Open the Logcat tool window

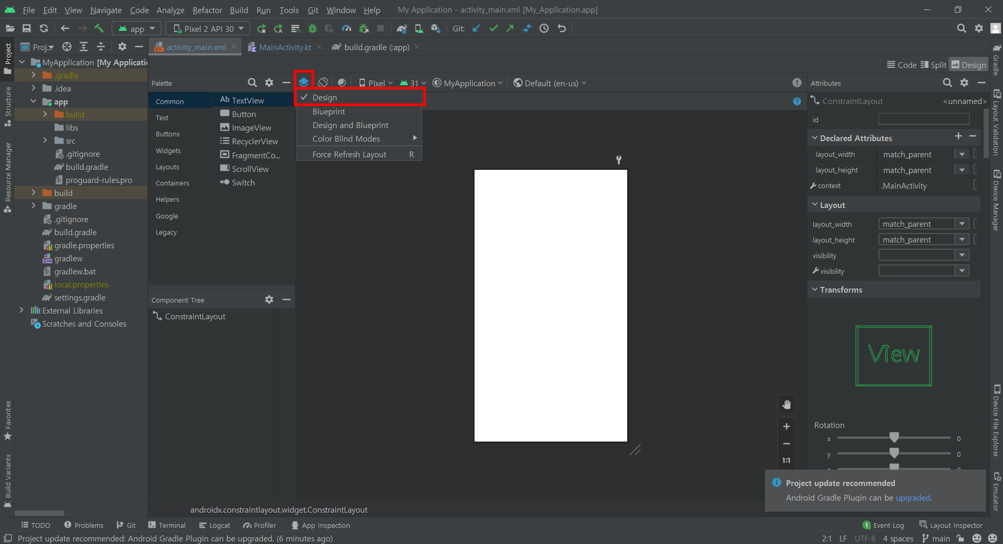(214, 525)
